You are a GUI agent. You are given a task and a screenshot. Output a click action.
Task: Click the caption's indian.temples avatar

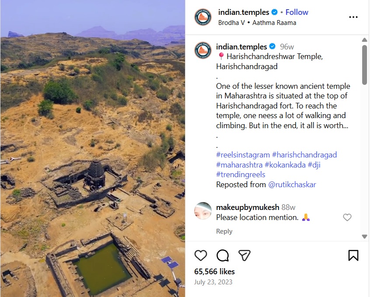(x=203, y=50)
